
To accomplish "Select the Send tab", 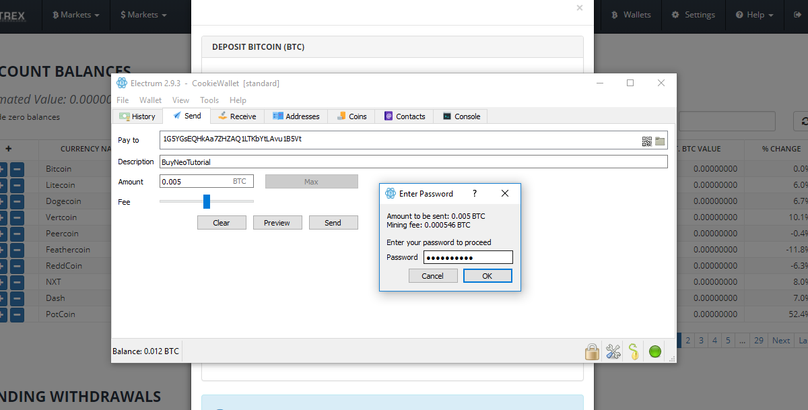I will [187, 116].
